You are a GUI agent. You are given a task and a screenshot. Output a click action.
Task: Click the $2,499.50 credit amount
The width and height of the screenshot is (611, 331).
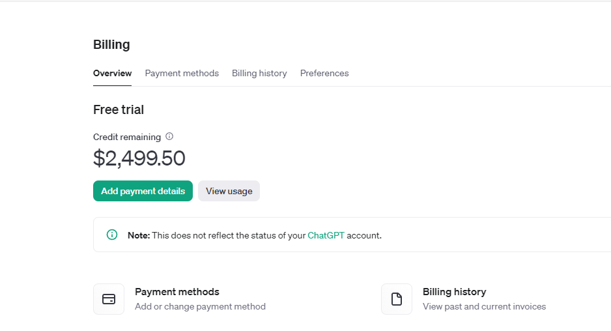coord(139,158)
